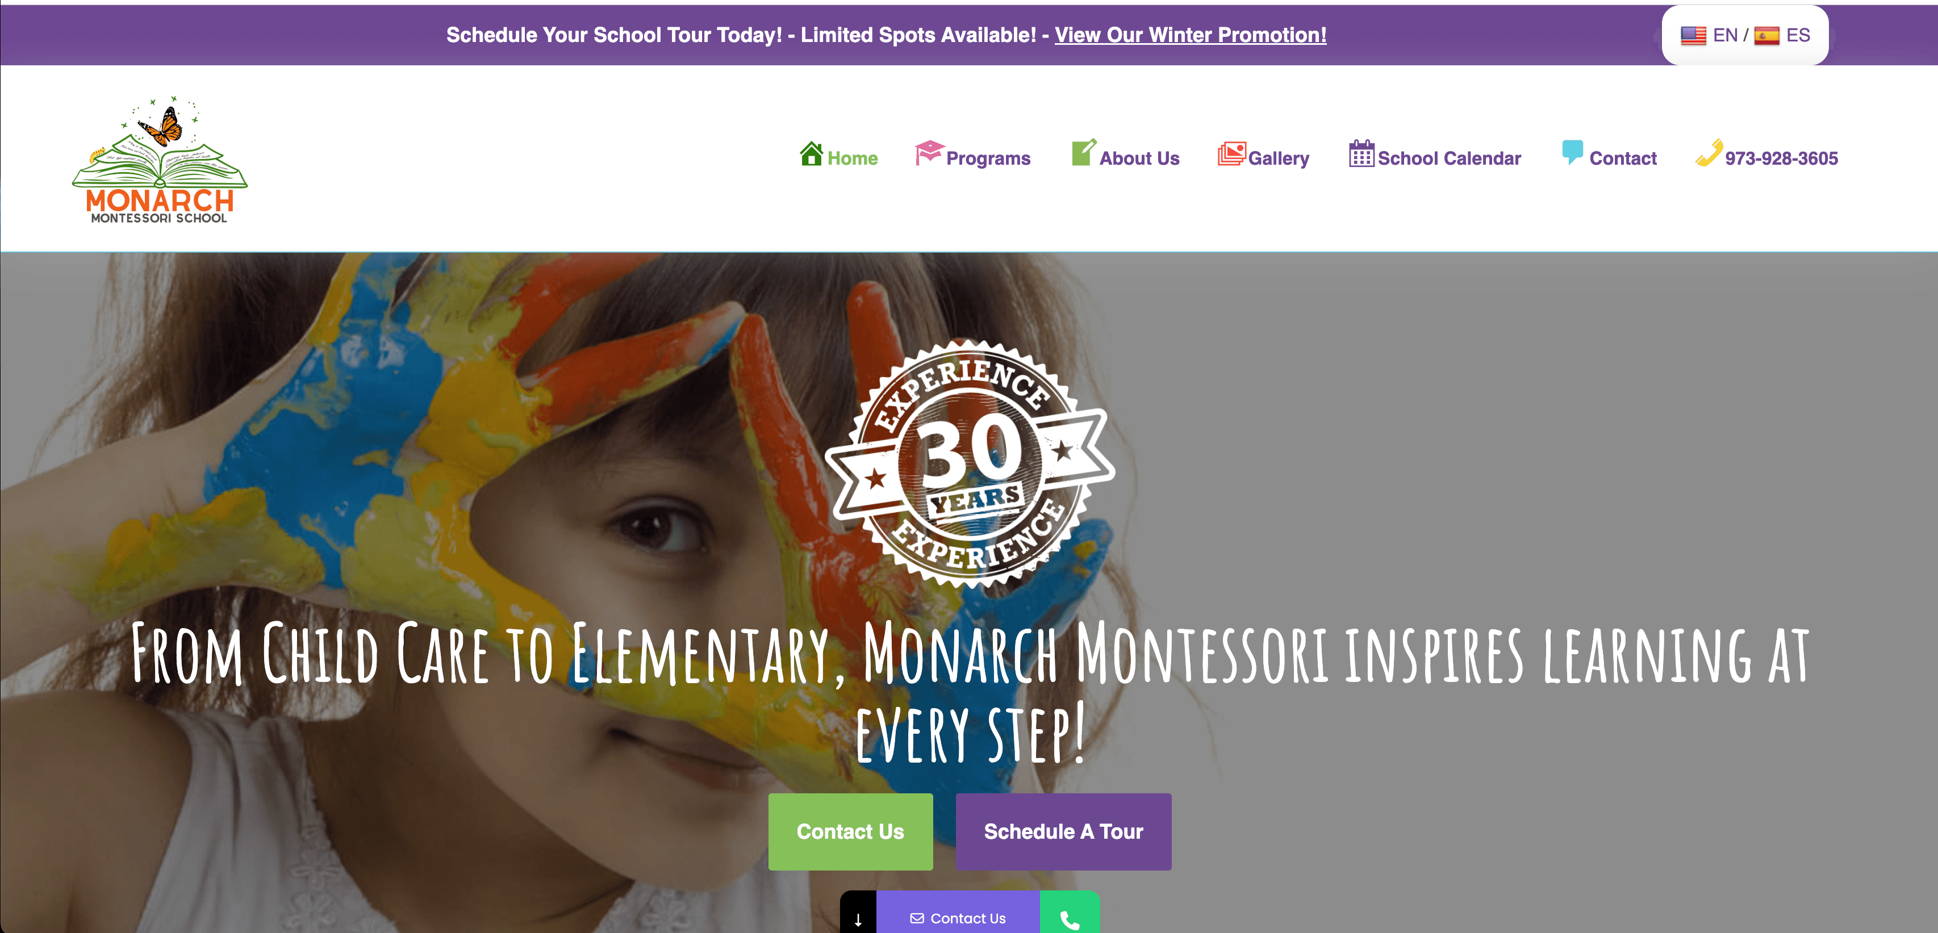Click the green house Home icon
The width and height of the screenshot is (1938, 933).
811,153
